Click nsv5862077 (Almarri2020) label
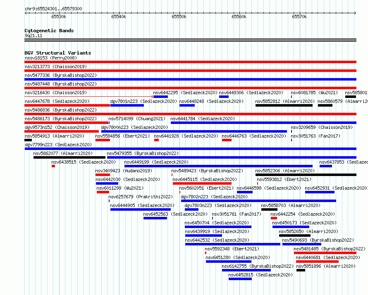This screenshot has width=368, height=295. coord(63,153)
